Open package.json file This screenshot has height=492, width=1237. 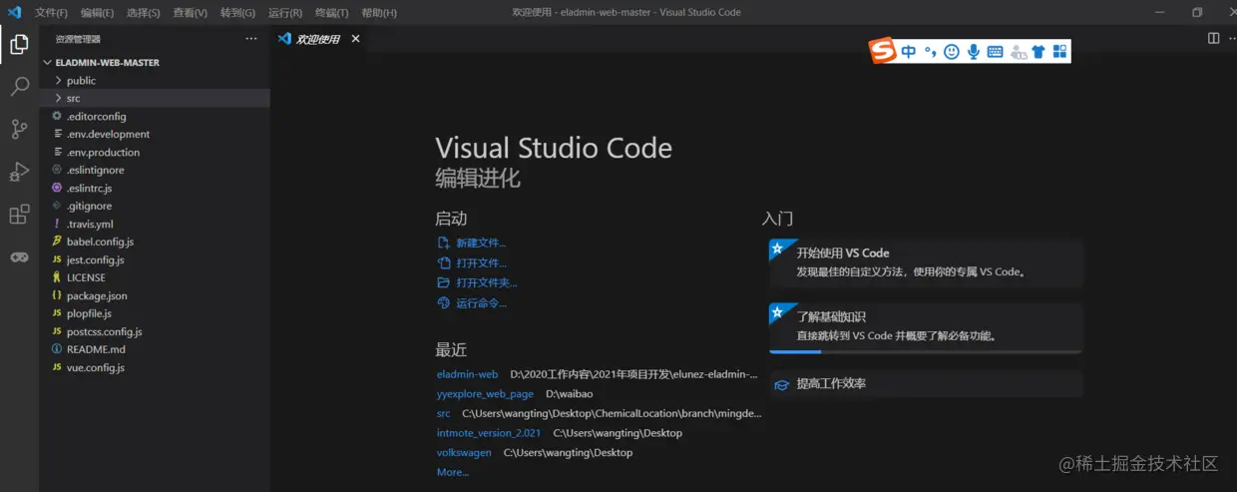pos(155,296)
